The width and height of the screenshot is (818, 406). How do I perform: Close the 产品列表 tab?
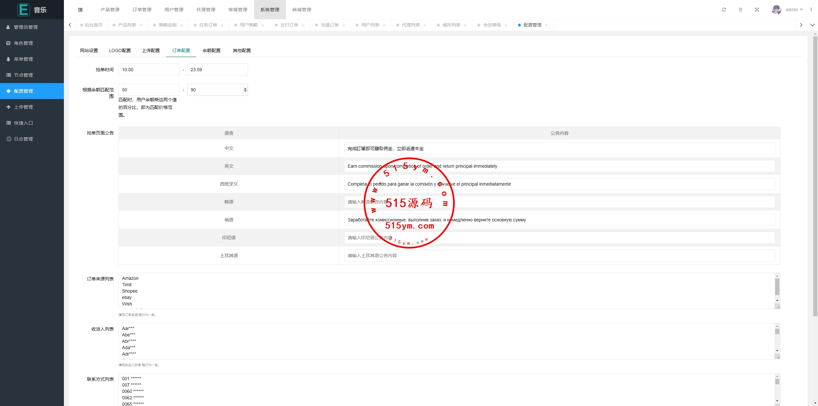click(141, 25)
